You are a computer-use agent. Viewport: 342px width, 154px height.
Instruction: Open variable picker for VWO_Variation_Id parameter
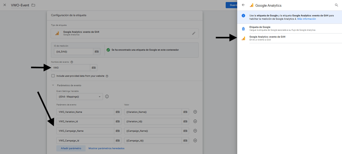click(x=118, y=121)
